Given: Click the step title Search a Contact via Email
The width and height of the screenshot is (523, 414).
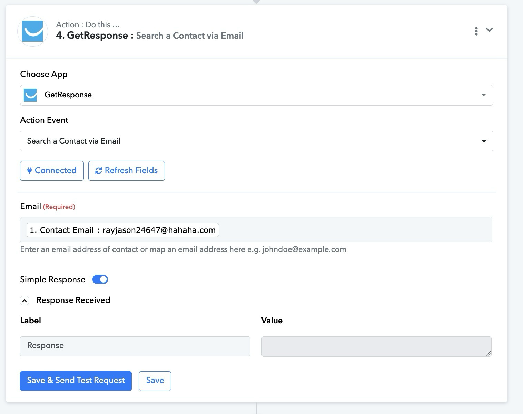Looking at the screenshot, I should [190, 36].
